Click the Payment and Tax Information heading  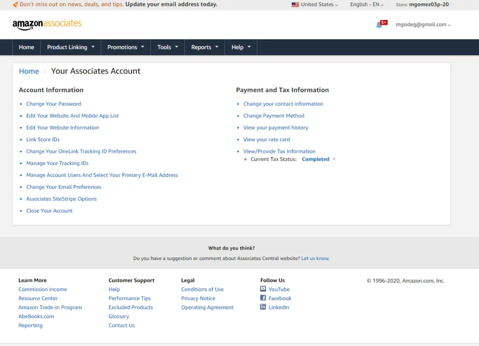pos(283,90)
